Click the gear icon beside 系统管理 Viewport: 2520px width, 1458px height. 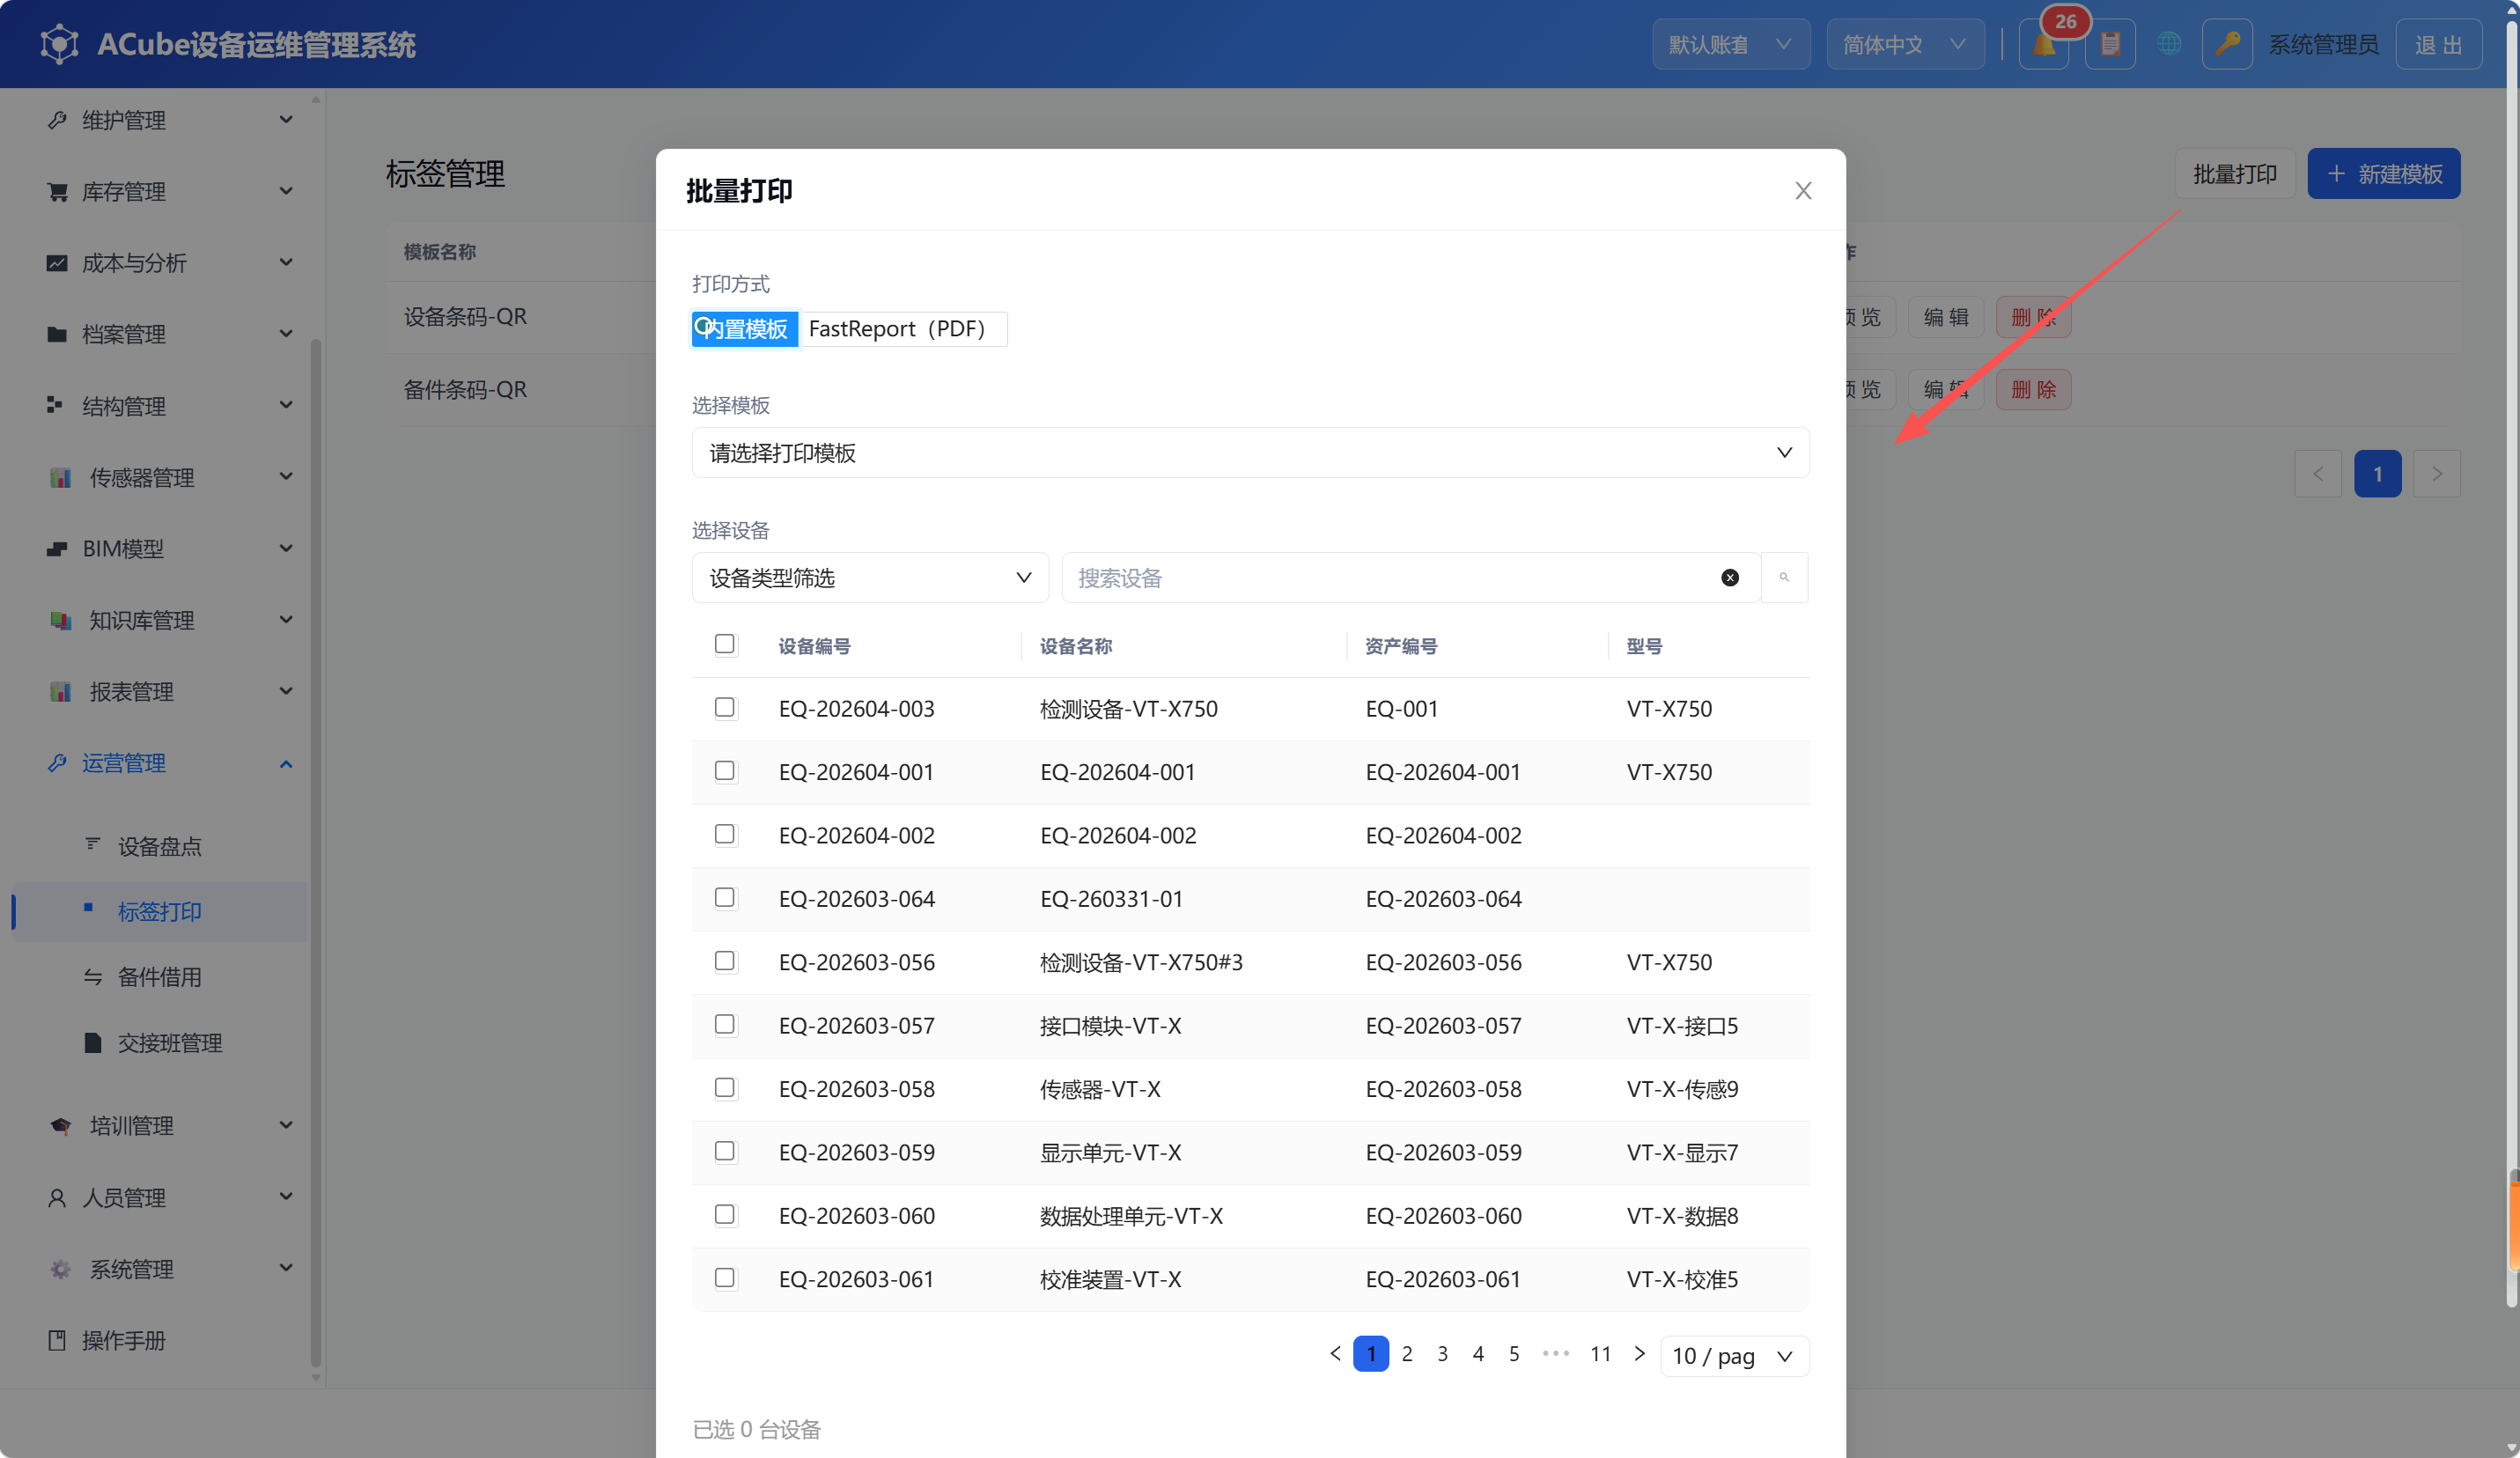click(60, 1268)
